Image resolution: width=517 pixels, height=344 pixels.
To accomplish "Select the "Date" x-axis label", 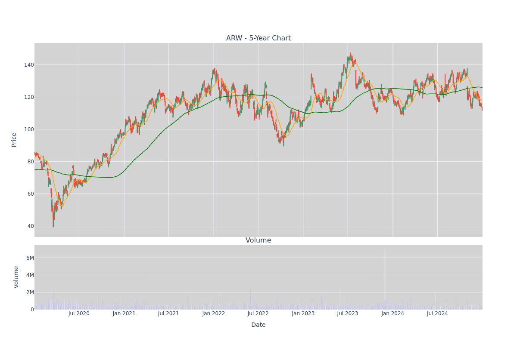I will [258, 325].
